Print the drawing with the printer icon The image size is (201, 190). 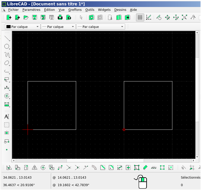pyautogui.click(x=60, y=17)
